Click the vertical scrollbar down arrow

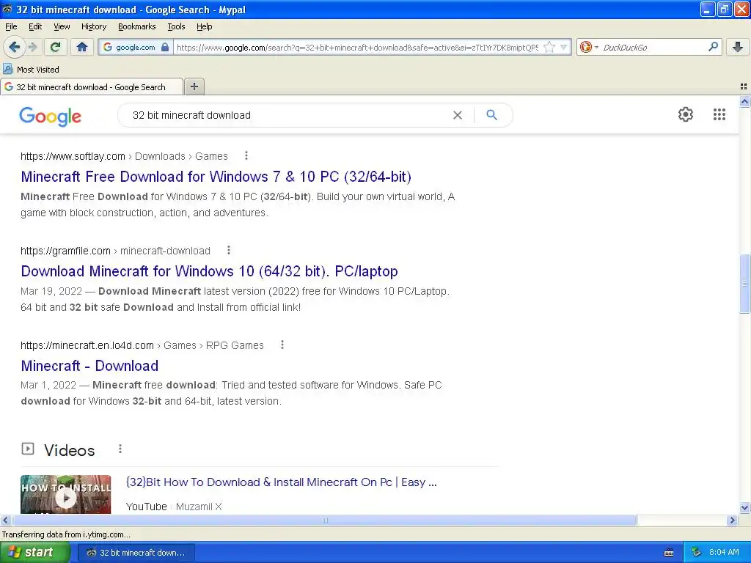coord(744,508)
